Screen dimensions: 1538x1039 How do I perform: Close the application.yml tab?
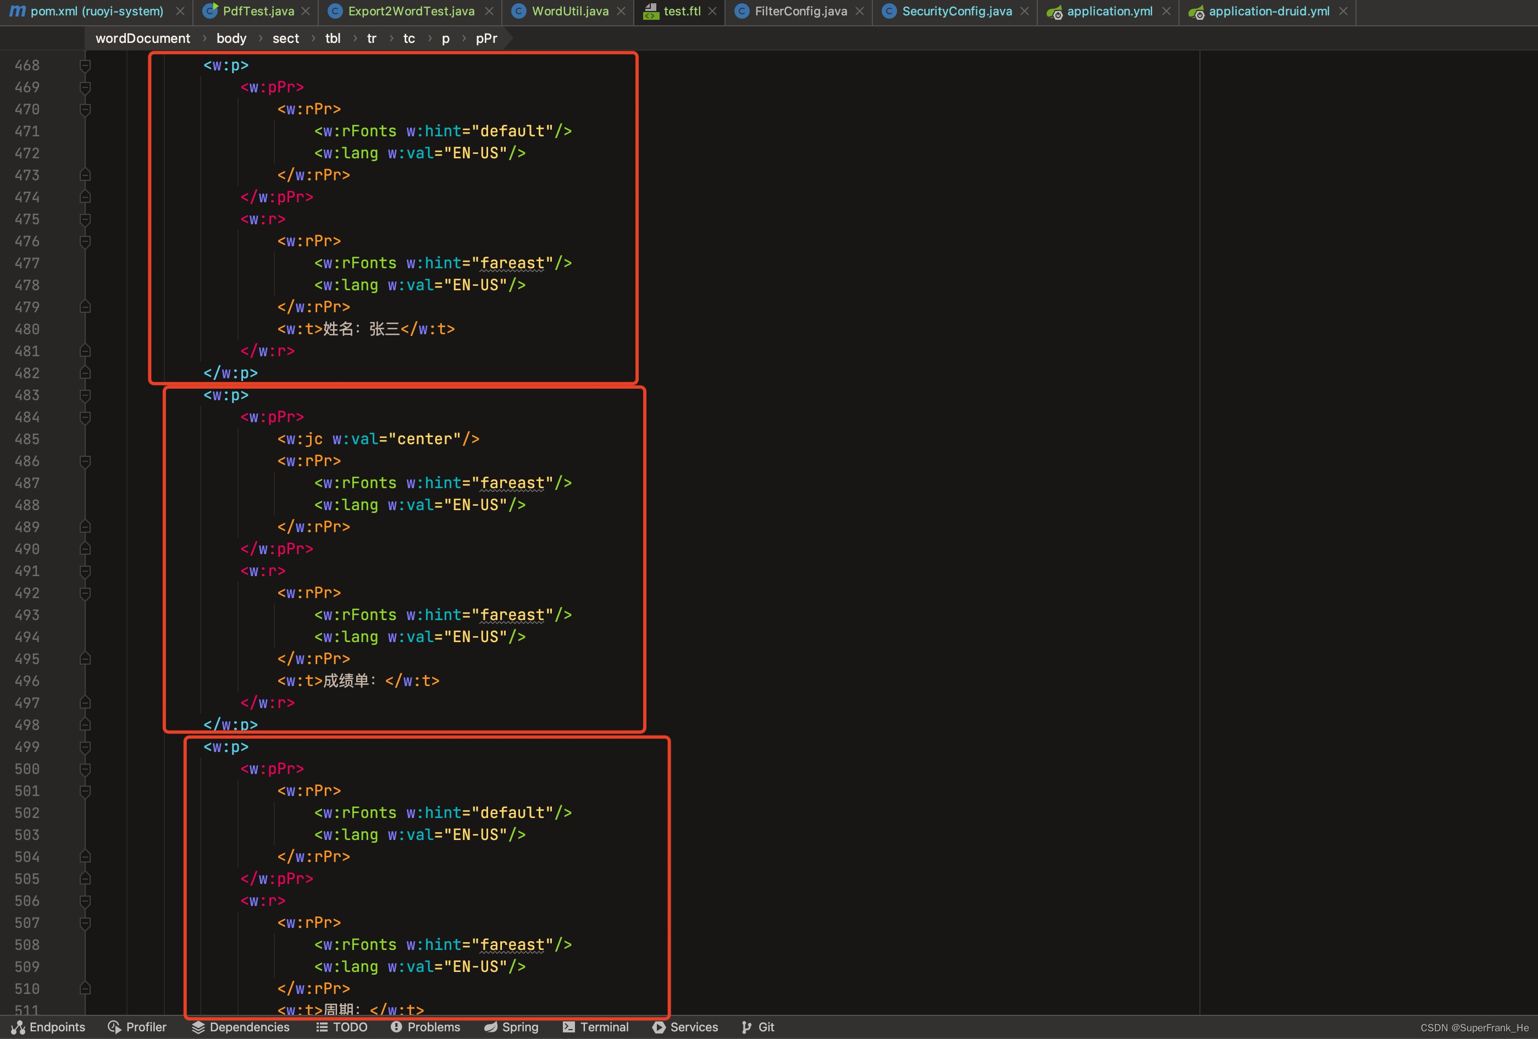[x=1166, y=11]
